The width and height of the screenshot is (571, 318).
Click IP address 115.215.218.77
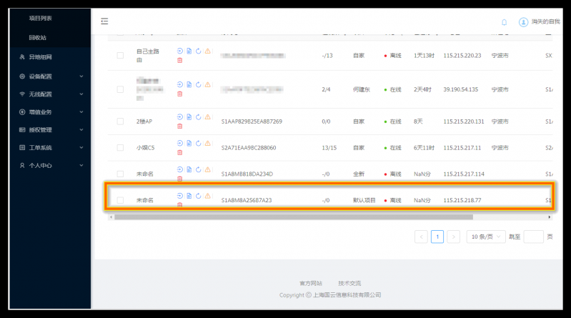tap(462, 200)
